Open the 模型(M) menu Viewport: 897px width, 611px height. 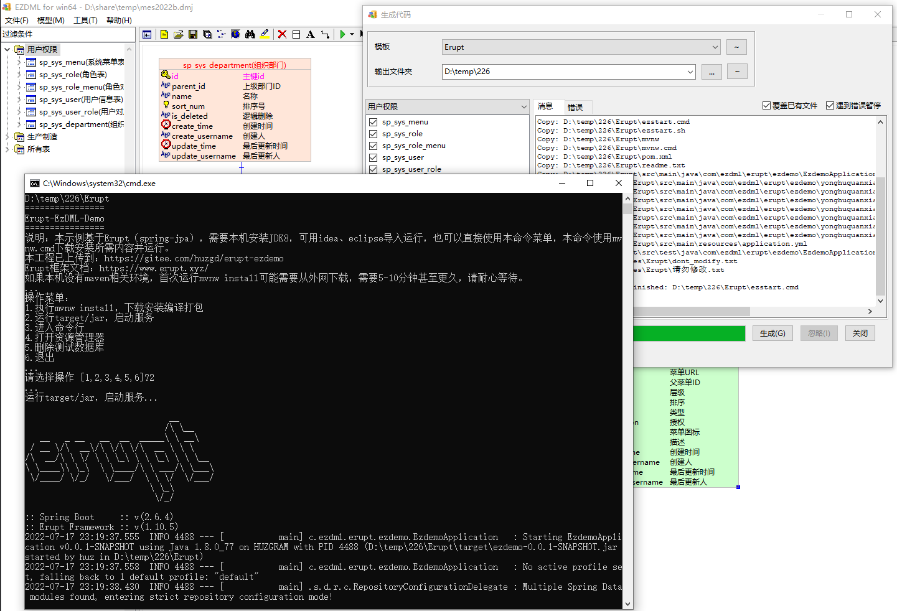[51, 21]
